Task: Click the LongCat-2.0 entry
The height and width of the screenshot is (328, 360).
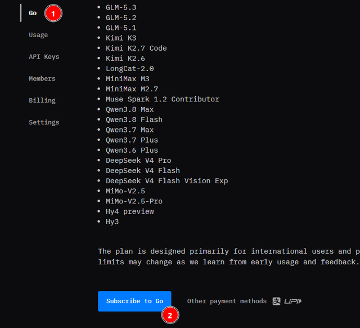Action: coord(130,69)
